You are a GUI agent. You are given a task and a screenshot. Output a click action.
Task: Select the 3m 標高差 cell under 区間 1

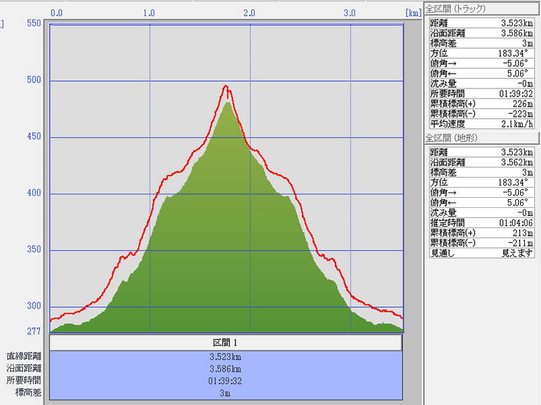coord(227,392)
